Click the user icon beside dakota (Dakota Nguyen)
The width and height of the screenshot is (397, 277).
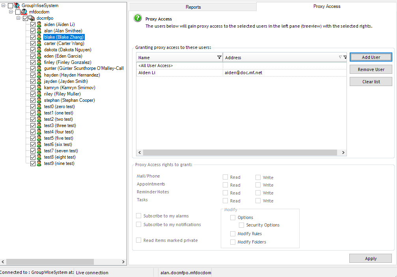[x=39, y=50]
